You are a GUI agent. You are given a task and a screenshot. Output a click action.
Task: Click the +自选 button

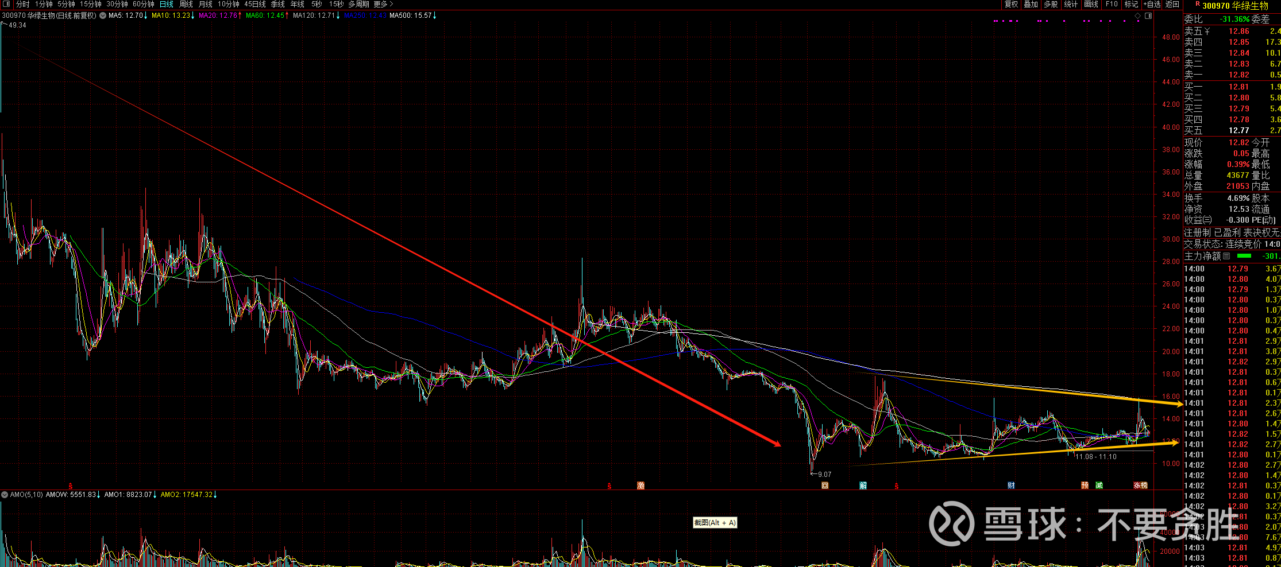pos(1152,5)
